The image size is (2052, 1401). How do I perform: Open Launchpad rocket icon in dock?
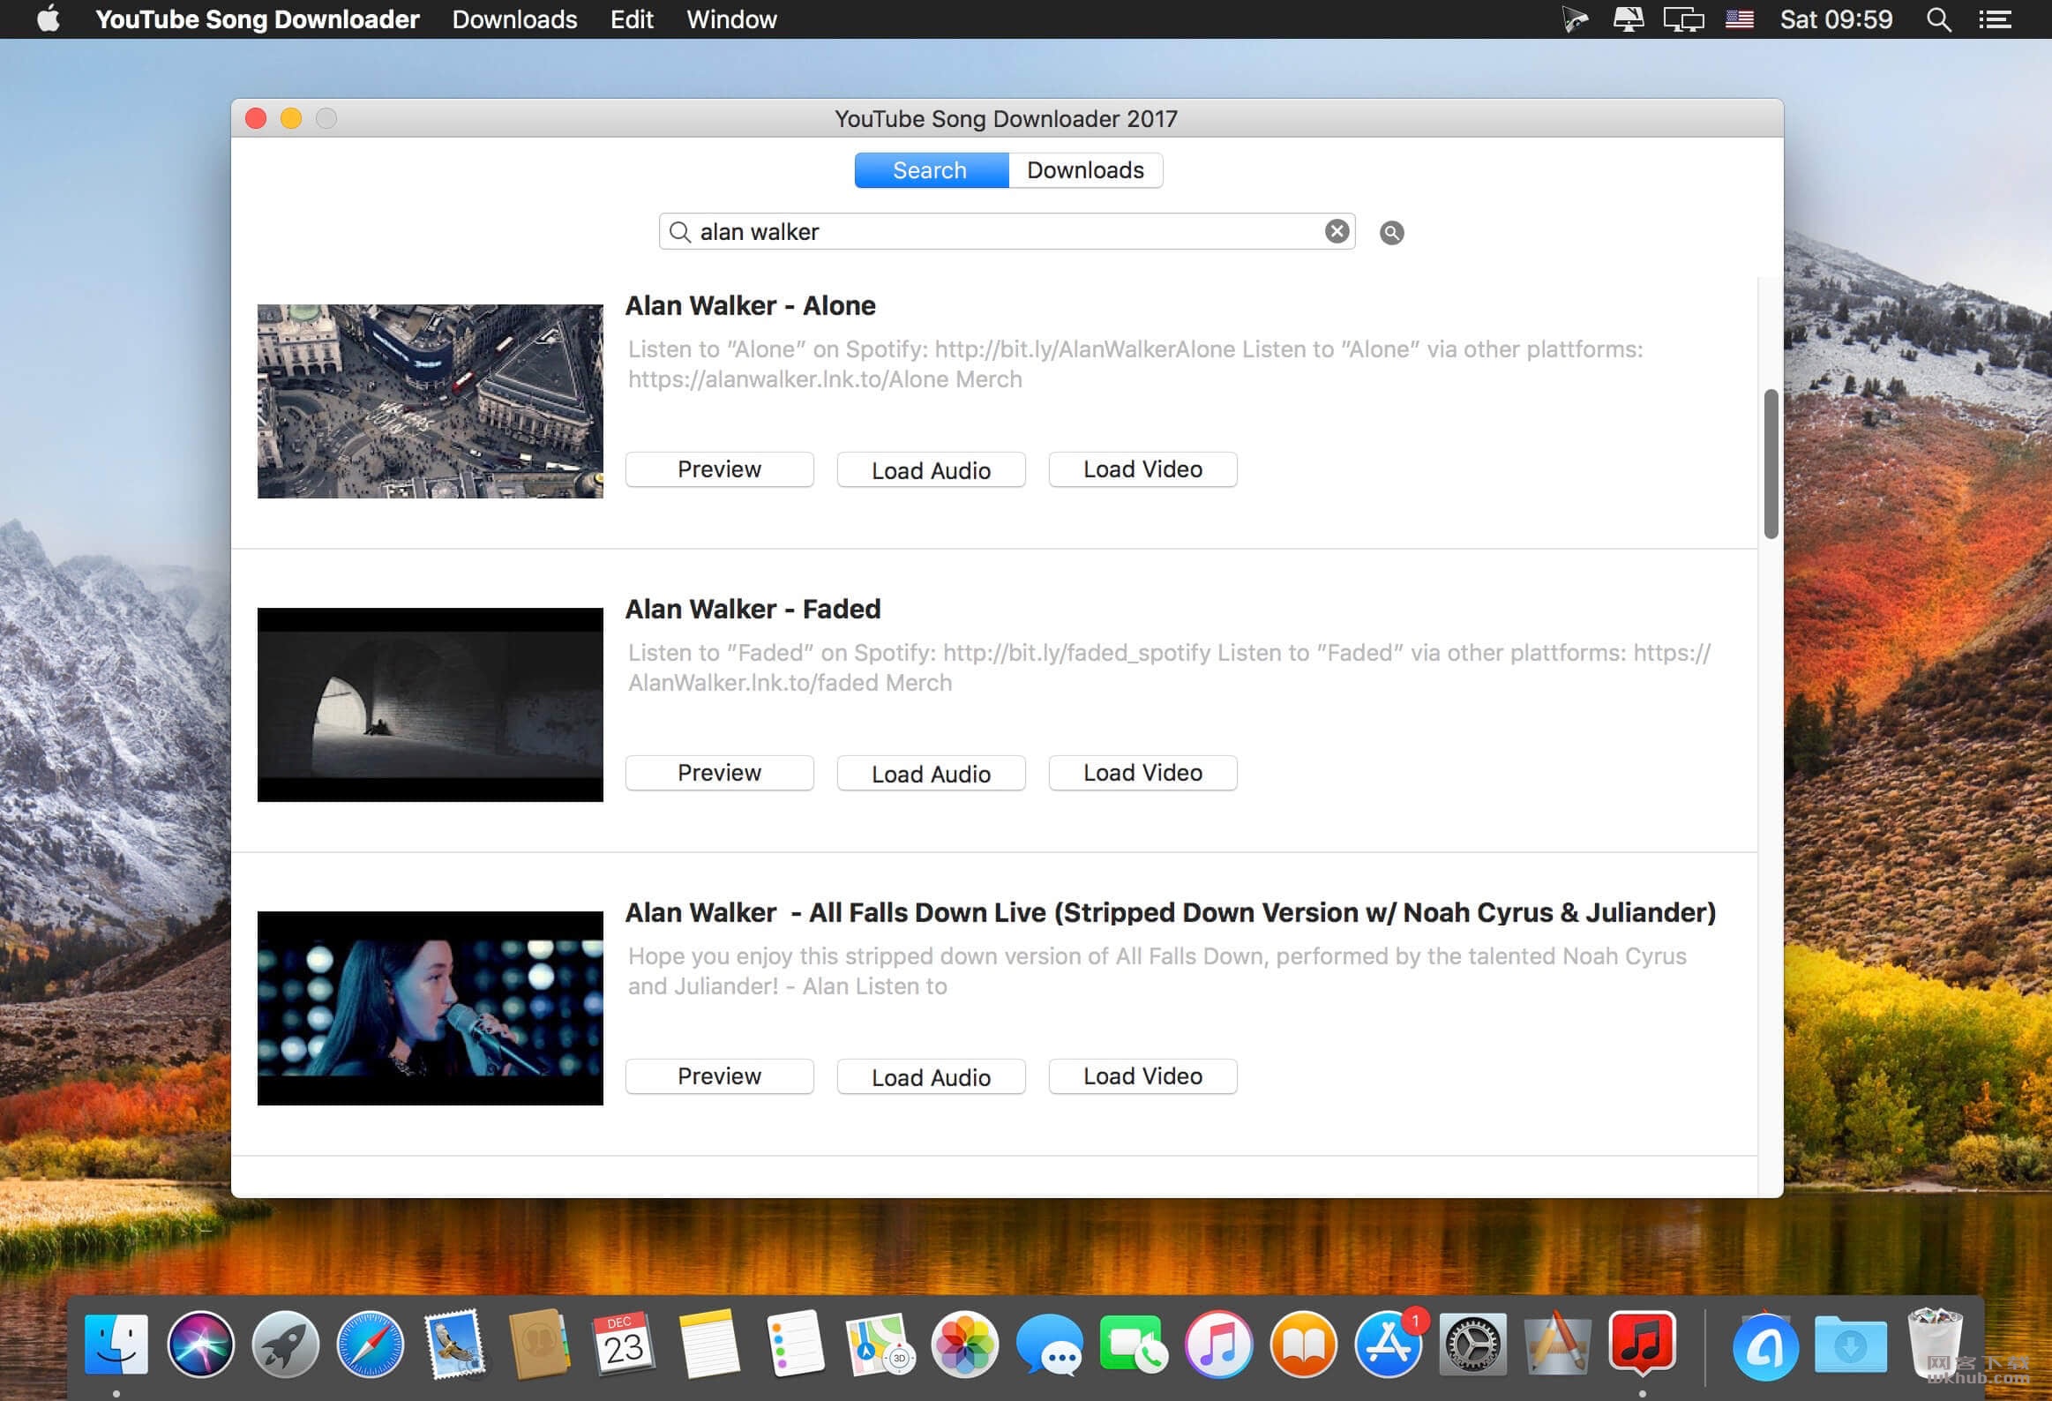286,1345
